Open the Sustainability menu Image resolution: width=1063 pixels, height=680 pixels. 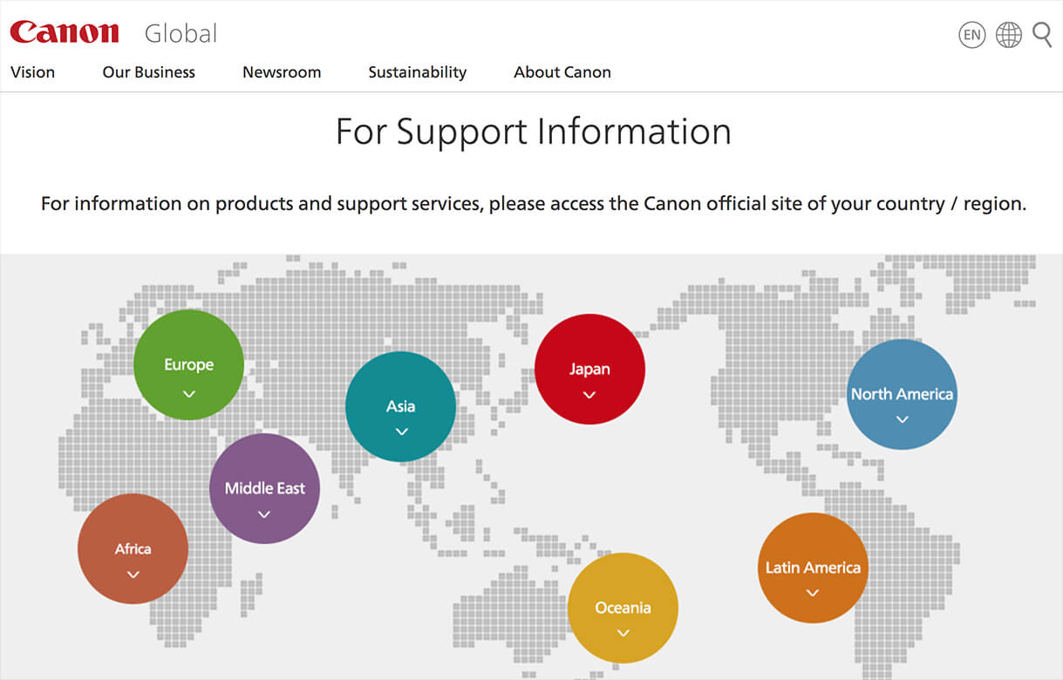(418, 72)
